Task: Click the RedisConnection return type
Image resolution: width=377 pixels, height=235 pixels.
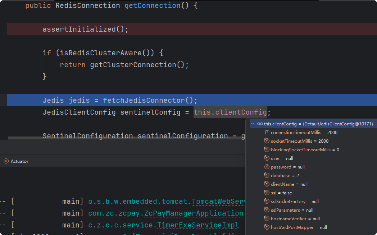Action: pos(88,5)
